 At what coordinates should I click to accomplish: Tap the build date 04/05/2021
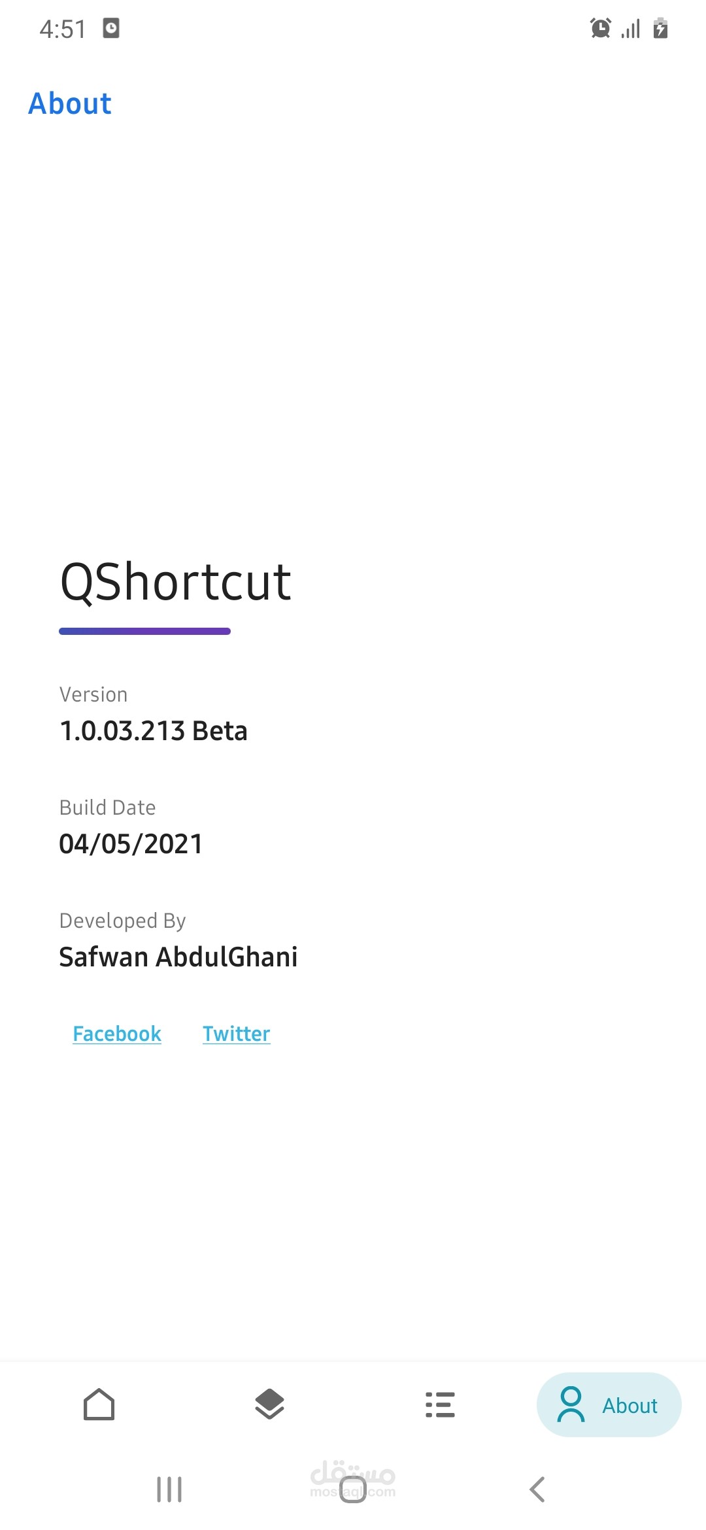pyautogui.click(x=131, y=844)
